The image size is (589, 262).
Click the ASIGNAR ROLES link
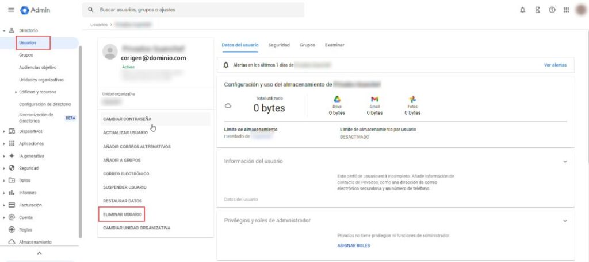click(x=354, y=245)
